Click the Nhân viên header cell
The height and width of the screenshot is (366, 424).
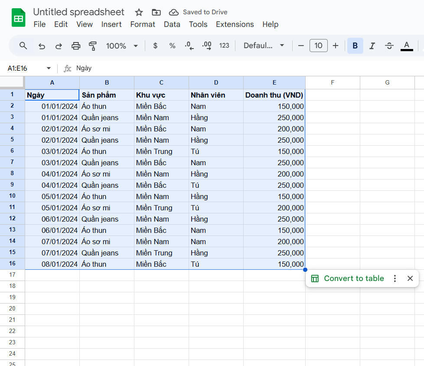pyautogui.click(x=216, y=95)
